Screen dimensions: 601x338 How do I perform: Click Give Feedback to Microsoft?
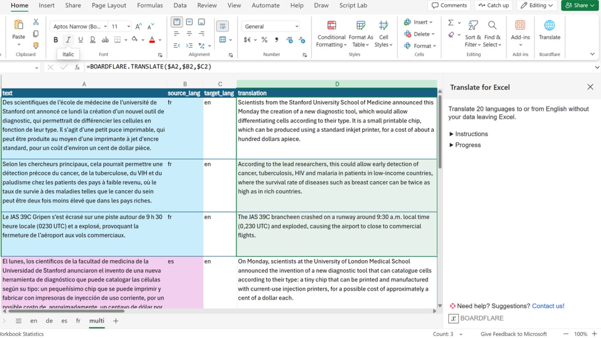[x=514, y=334]
